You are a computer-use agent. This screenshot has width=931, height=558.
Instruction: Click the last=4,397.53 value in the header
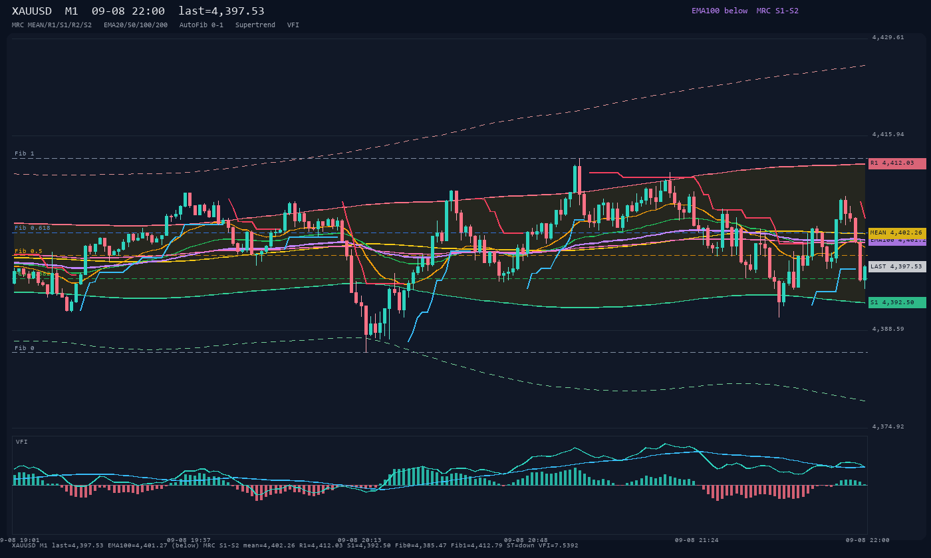(x=221, y=11)
